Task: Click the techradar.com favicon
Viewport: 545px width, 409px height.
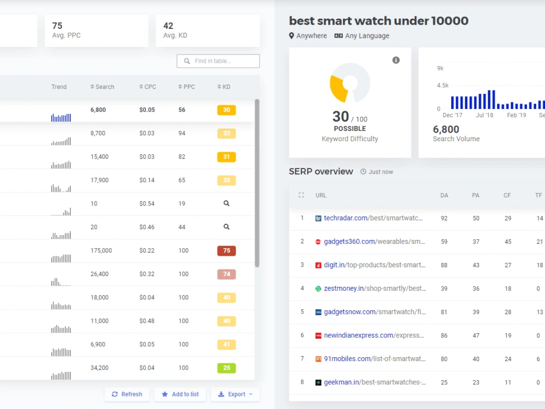Action: pos(318,219)
